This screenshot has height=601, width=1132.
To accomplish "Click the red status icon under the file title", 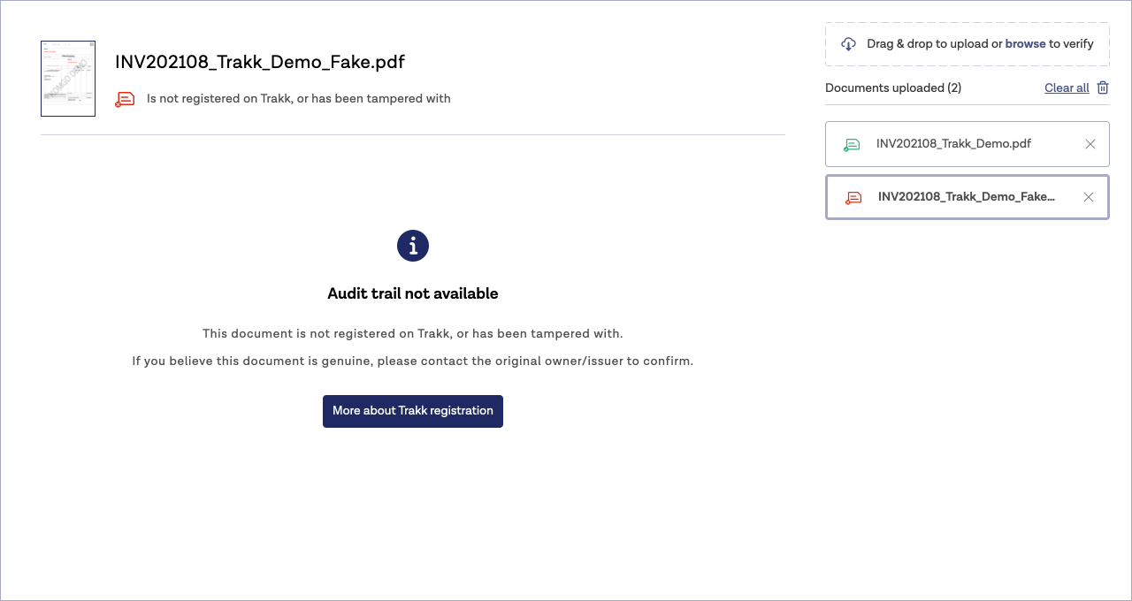I will tap(126, 99).
